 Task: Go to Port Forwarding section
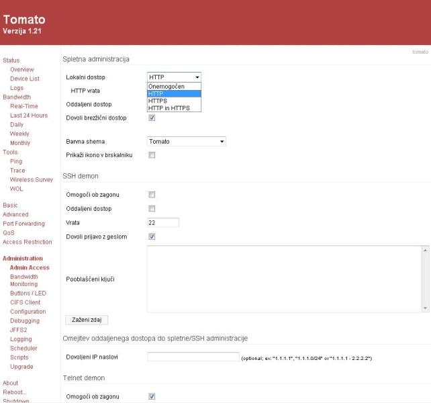click(23, 224)
